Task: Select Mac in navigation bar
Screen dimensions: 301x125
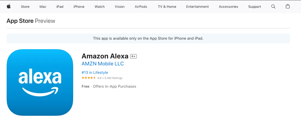Action: [43, 7]
